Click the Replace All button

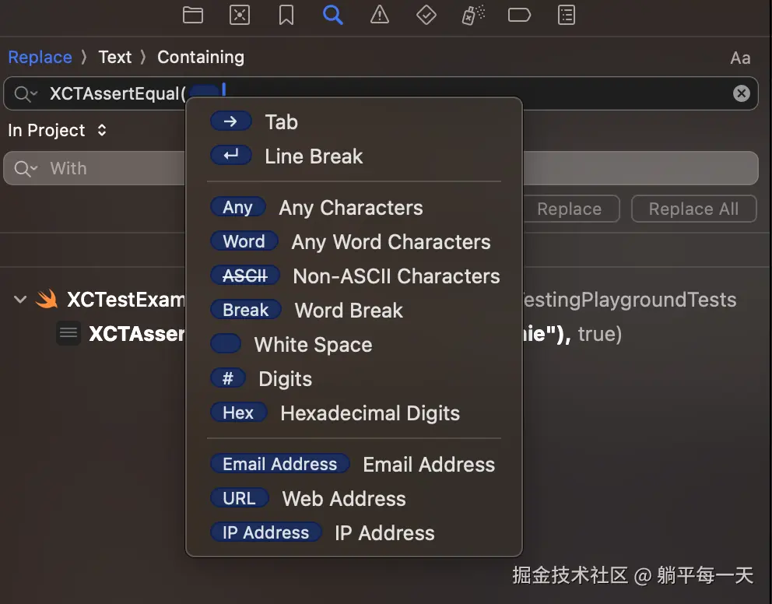click(693, 209)
